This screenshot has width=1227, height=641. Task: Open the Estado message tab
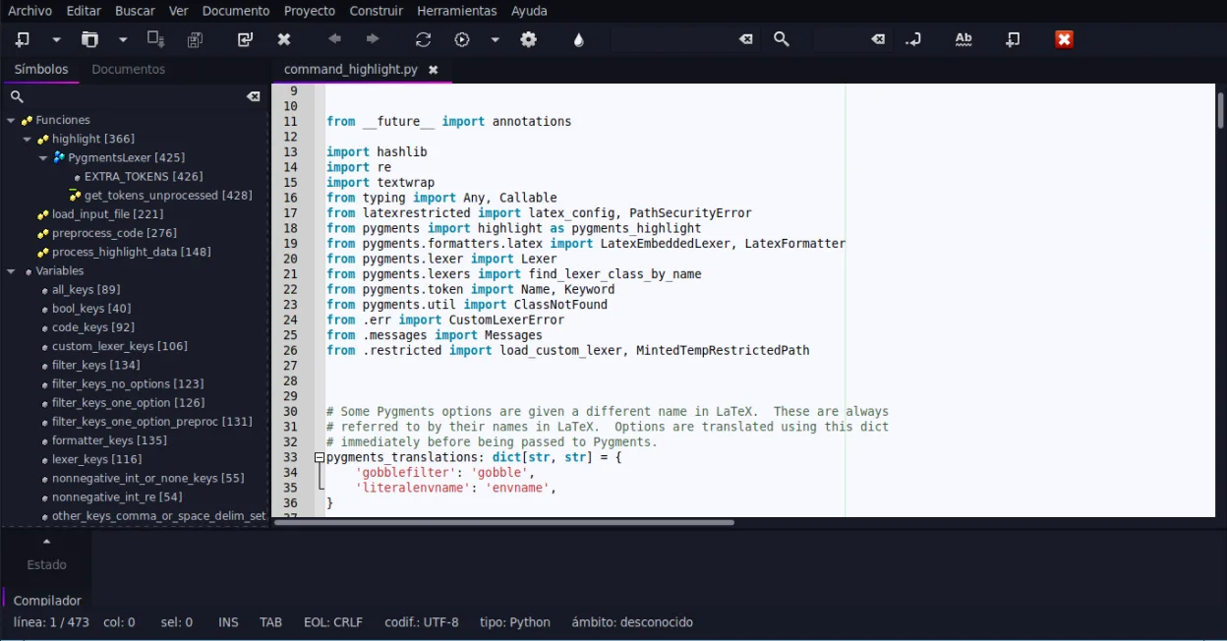[47, 565]
